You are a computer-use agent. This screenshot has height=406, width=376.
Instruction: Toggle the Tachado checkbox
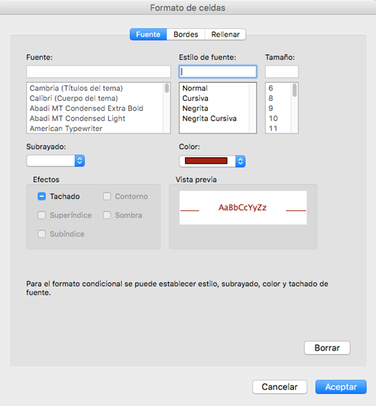tap(41, 196)
